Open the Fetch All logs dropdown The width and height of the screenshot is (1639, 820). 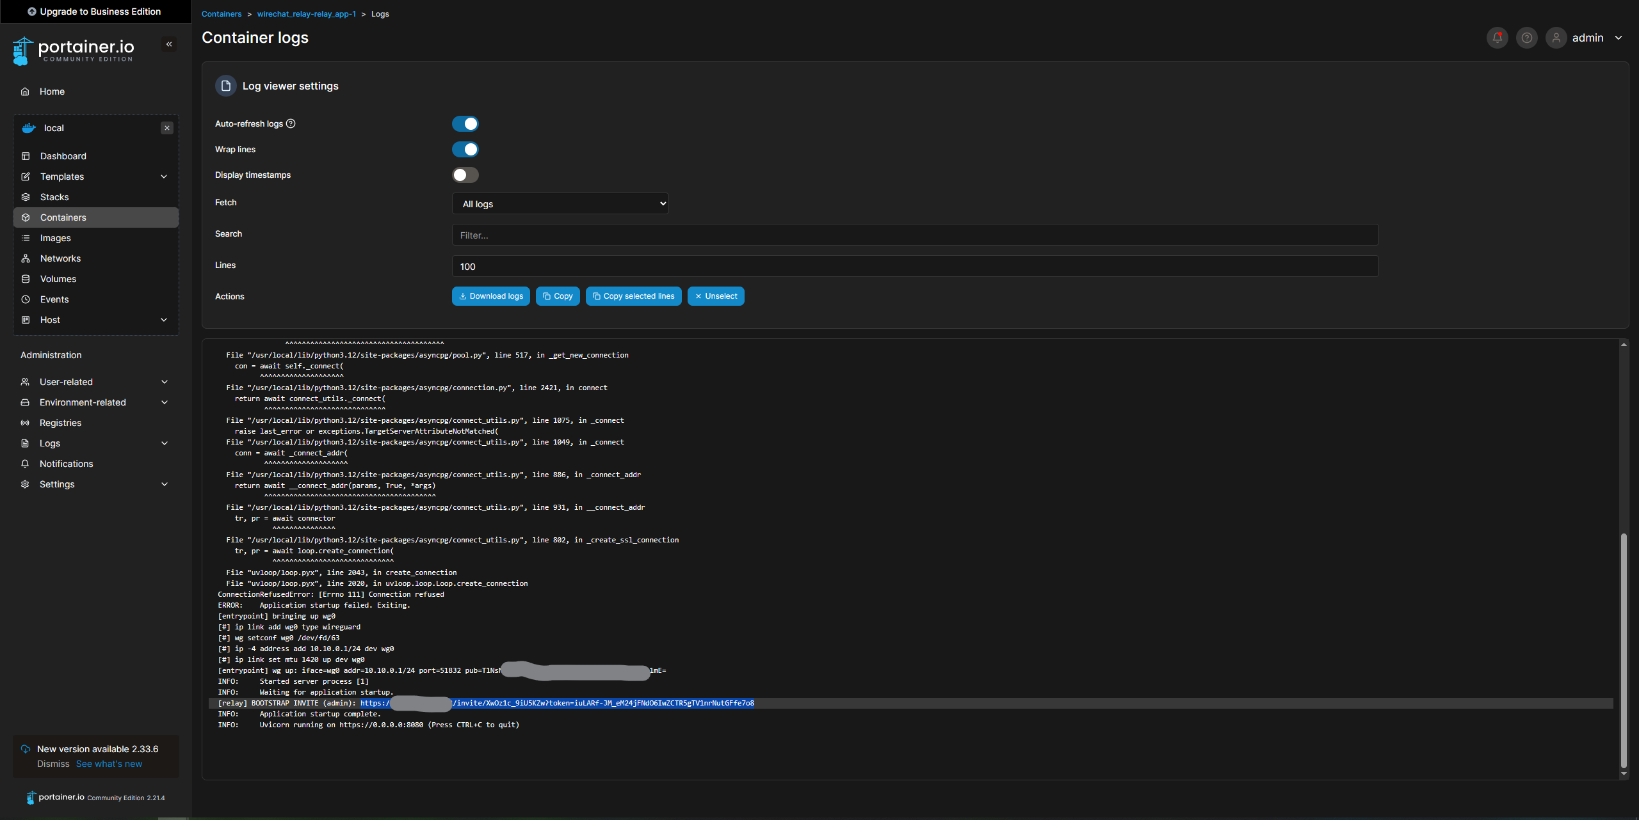click(560, 203)
